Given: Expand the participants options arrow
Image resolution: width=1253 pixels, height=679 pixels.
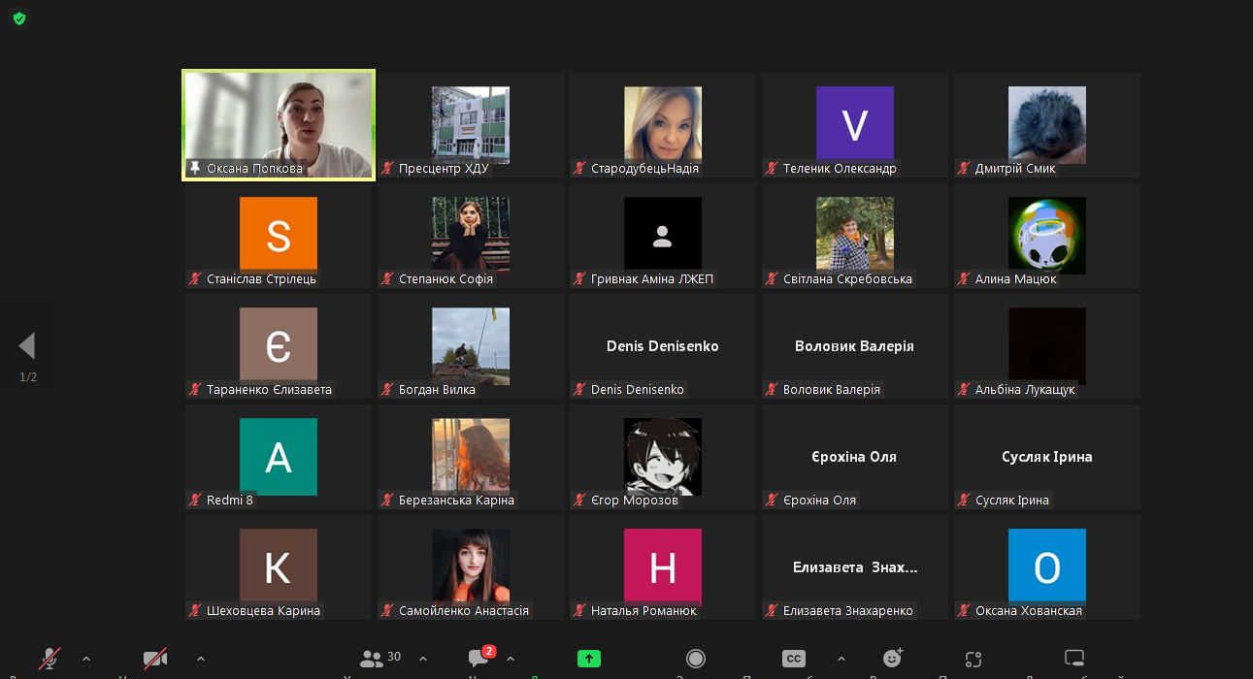Looking at the screenshot, I should pos(423,659).
